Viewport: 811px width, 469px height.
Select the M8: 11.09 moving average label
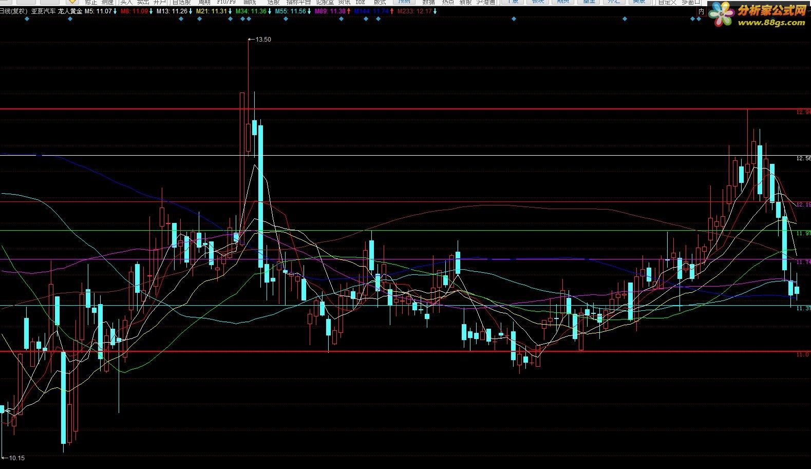tap(134, 11)
